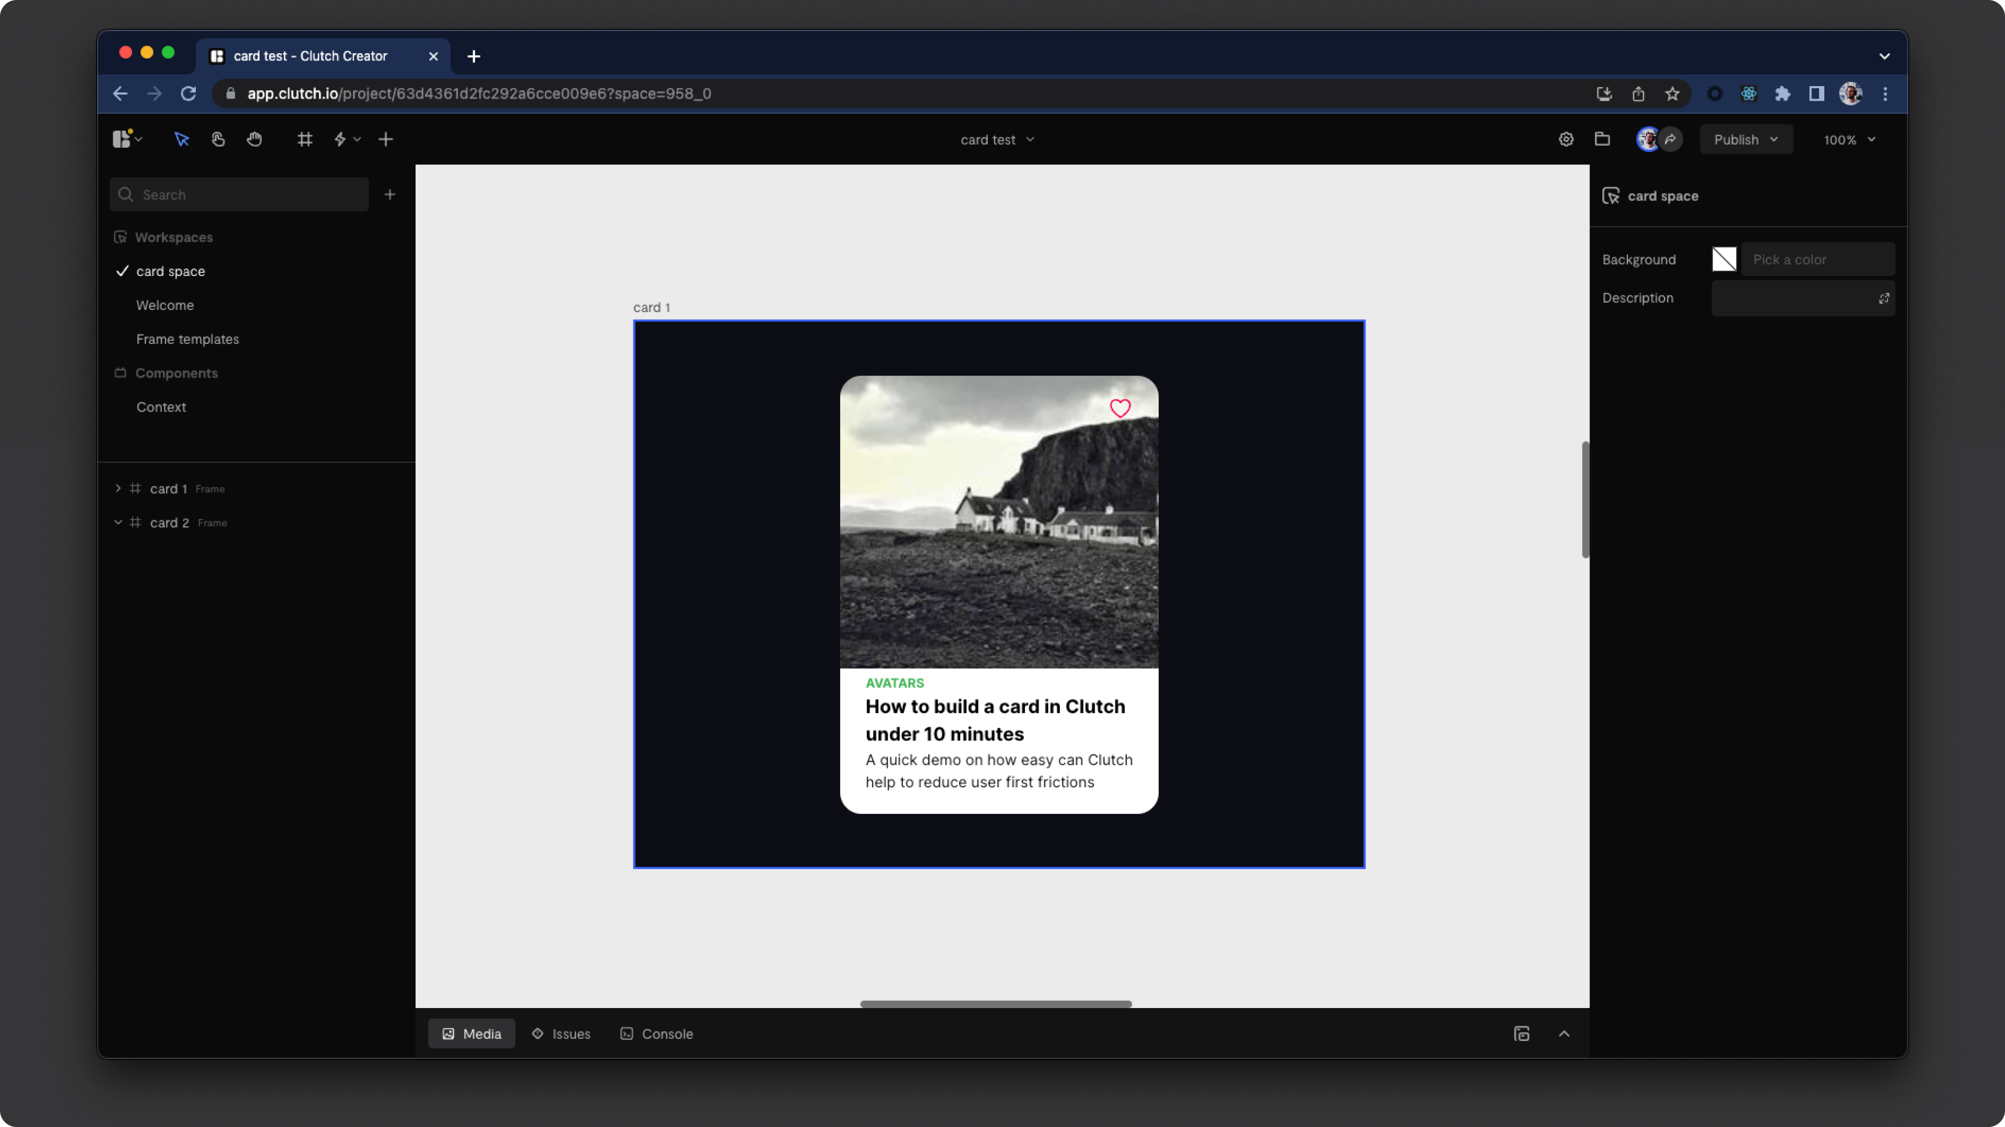Select the frame hash tool
Image resolution: width=2005 pixels, height=1127 pixels.
(304, 139)
